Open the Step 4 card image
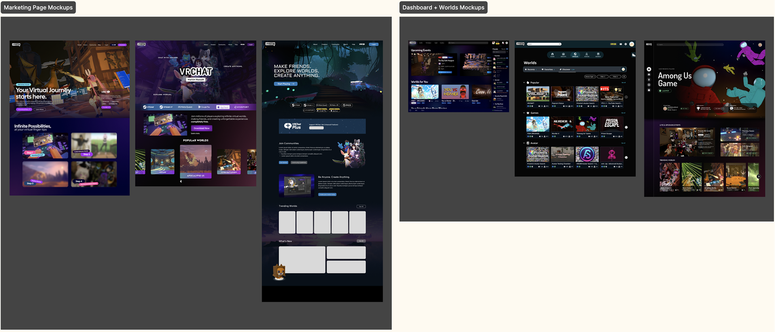This screenshot has height=332, width=775. [x=93, y=174]
